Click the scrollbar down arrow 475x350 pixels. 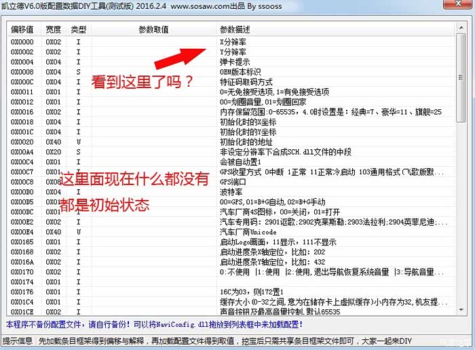pyautogui.click(x=461, y=310)
